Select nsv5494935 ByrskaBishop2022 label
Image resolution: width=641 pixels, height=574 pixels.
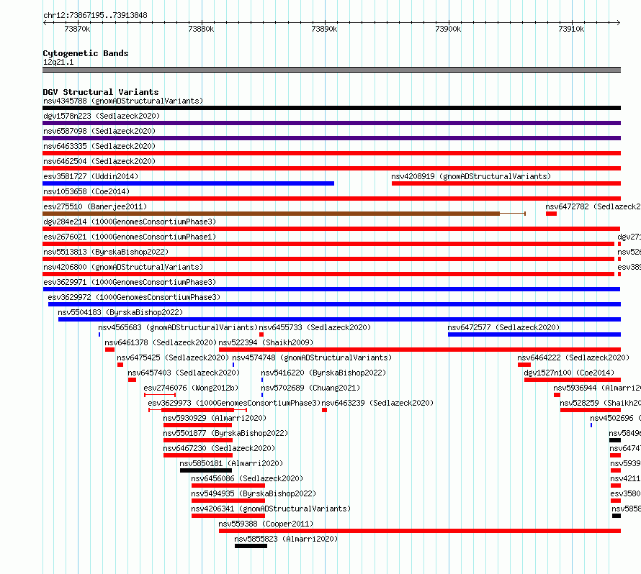[254, 493]
